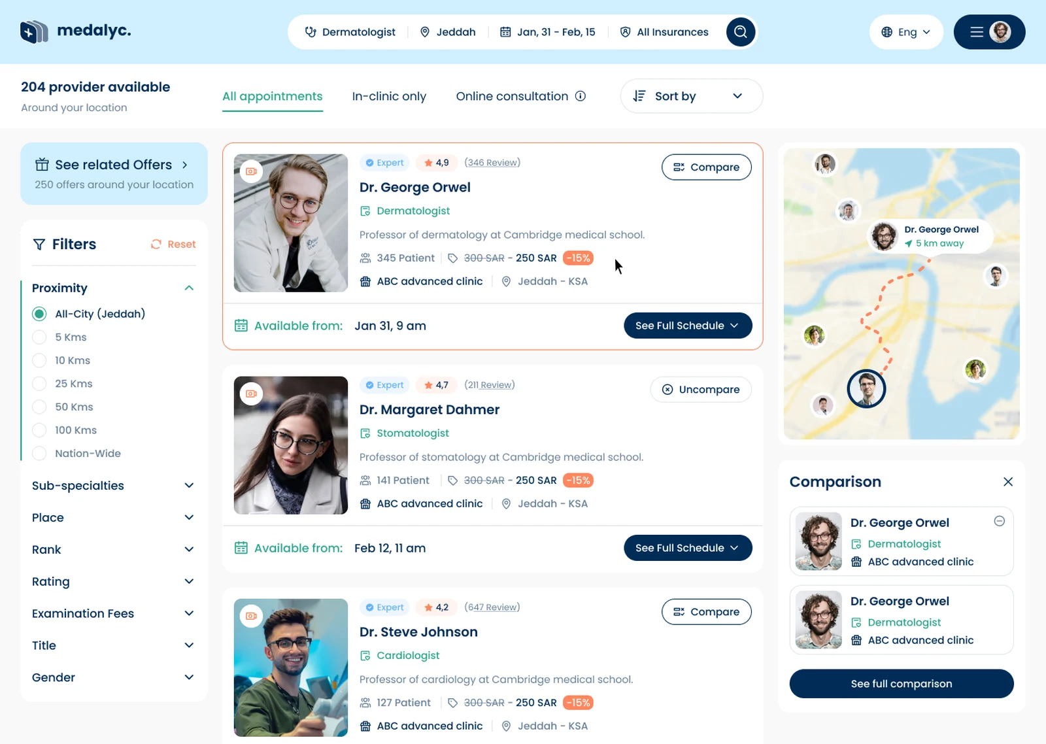
Task: Remove first Dr. George Orwel from comparison
Action: 999,521
